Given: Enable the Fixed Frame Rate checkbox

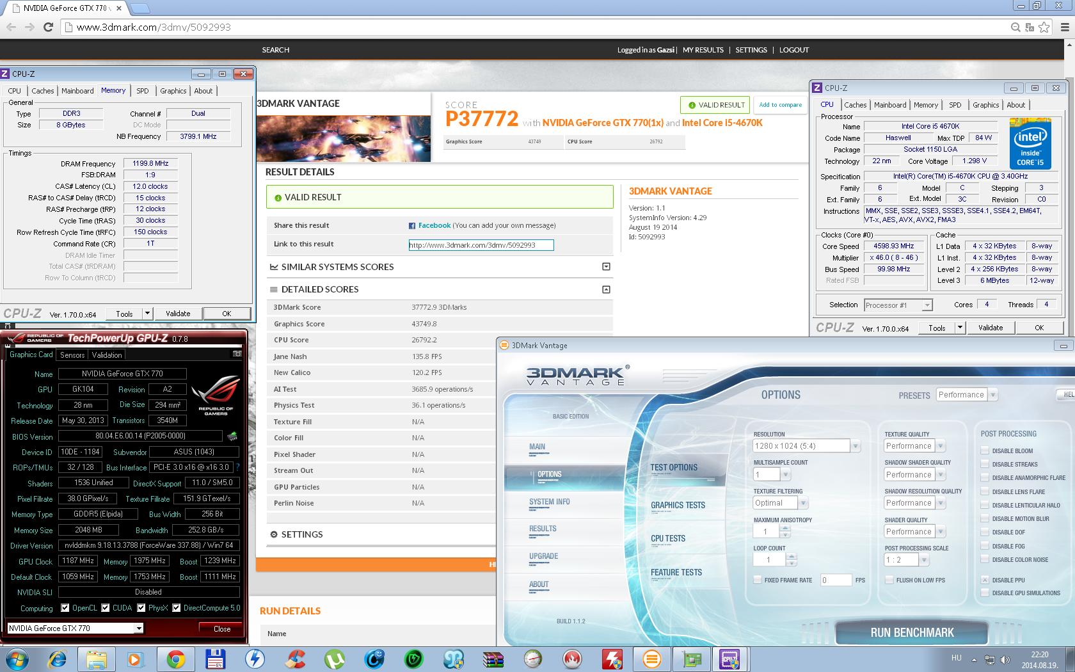Looking at the screenshot, I should coord(758,580).
